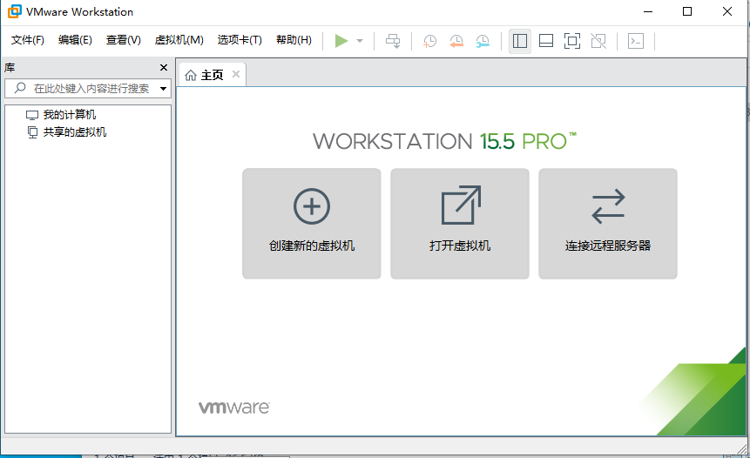Click the library search input field
The image size is (750, 458).
(88, 89)
